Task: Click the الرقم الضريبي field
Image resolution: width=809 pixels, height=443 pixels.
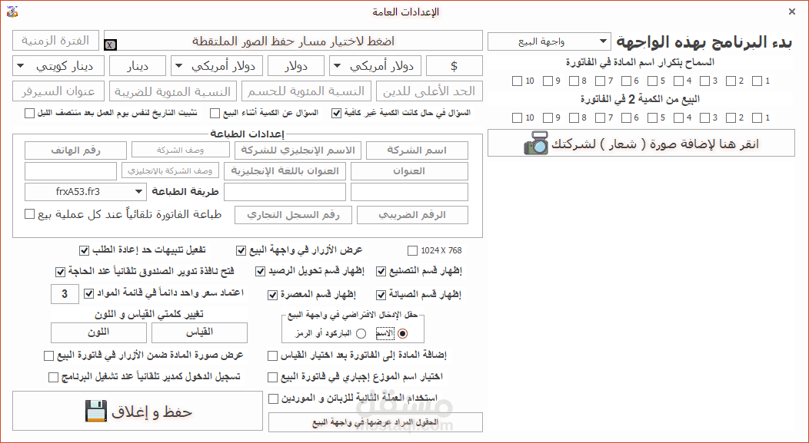Action: coord(412,215)
